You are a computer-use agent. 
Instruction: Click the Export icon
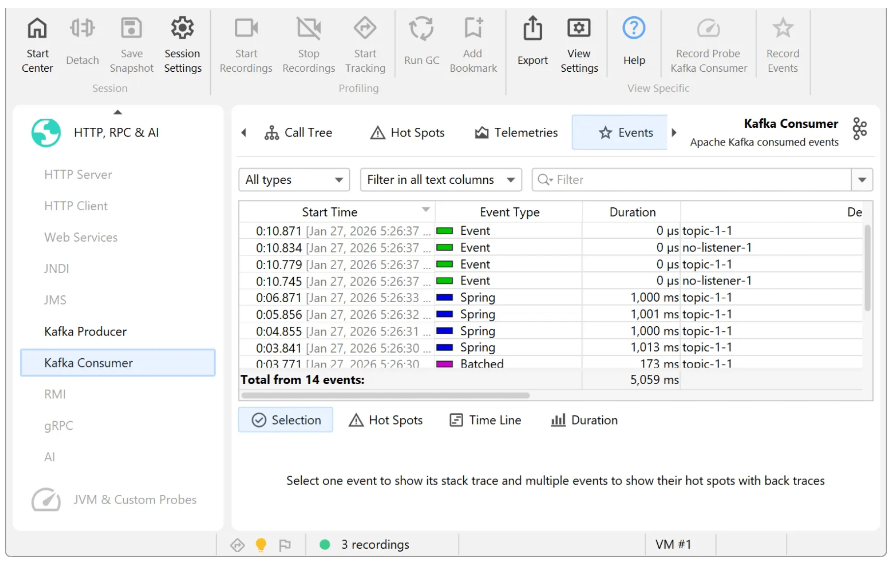532,28
